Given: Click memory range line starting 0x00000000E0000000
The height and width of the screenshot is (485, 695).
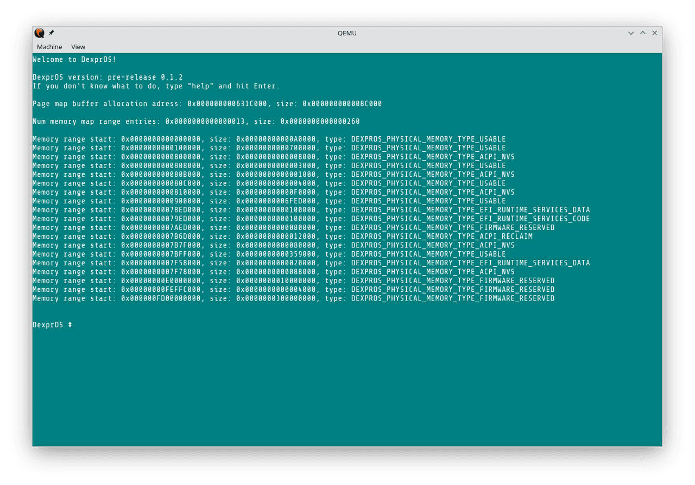Looking at the screenshot, I should coord(294,280).
